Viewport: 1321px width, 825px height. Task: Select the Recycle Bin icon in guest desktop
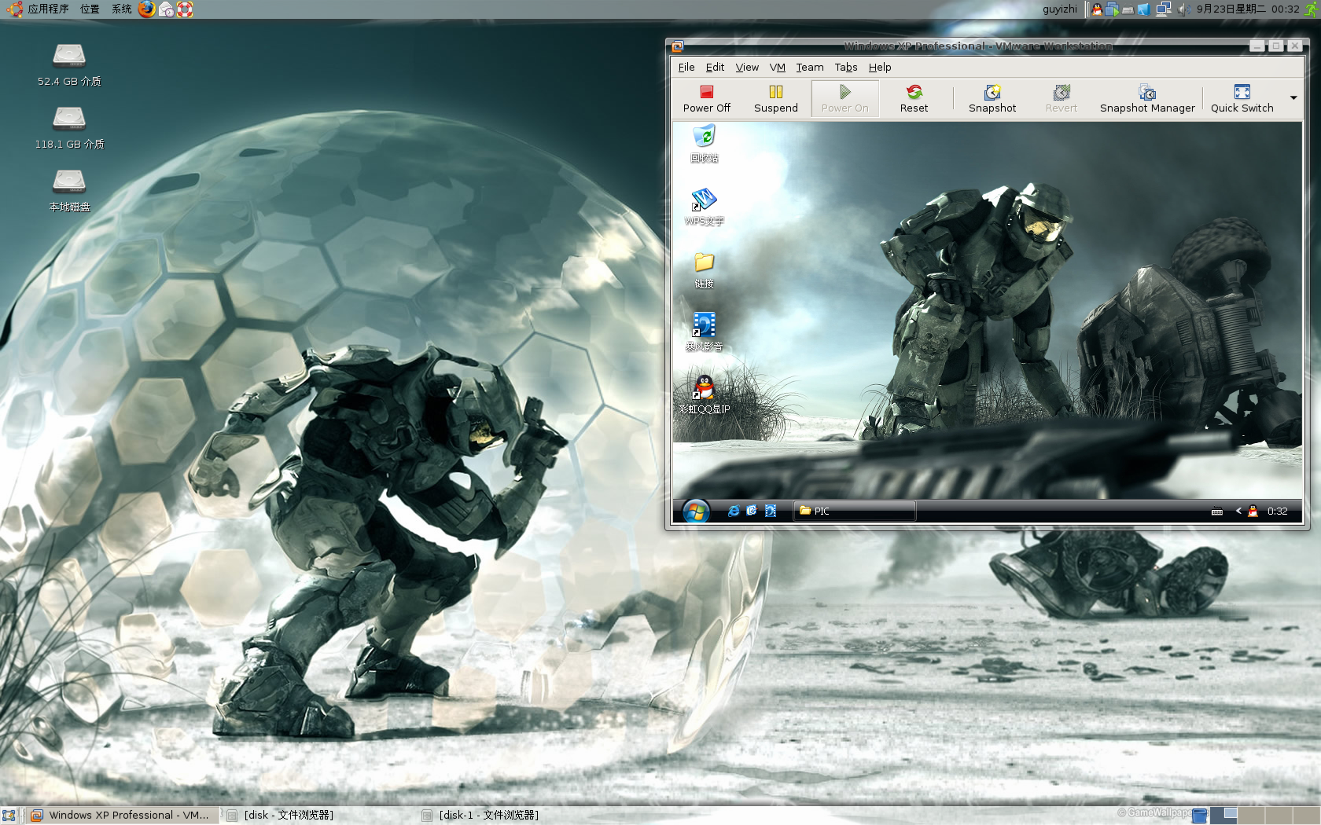pos(704,145)
